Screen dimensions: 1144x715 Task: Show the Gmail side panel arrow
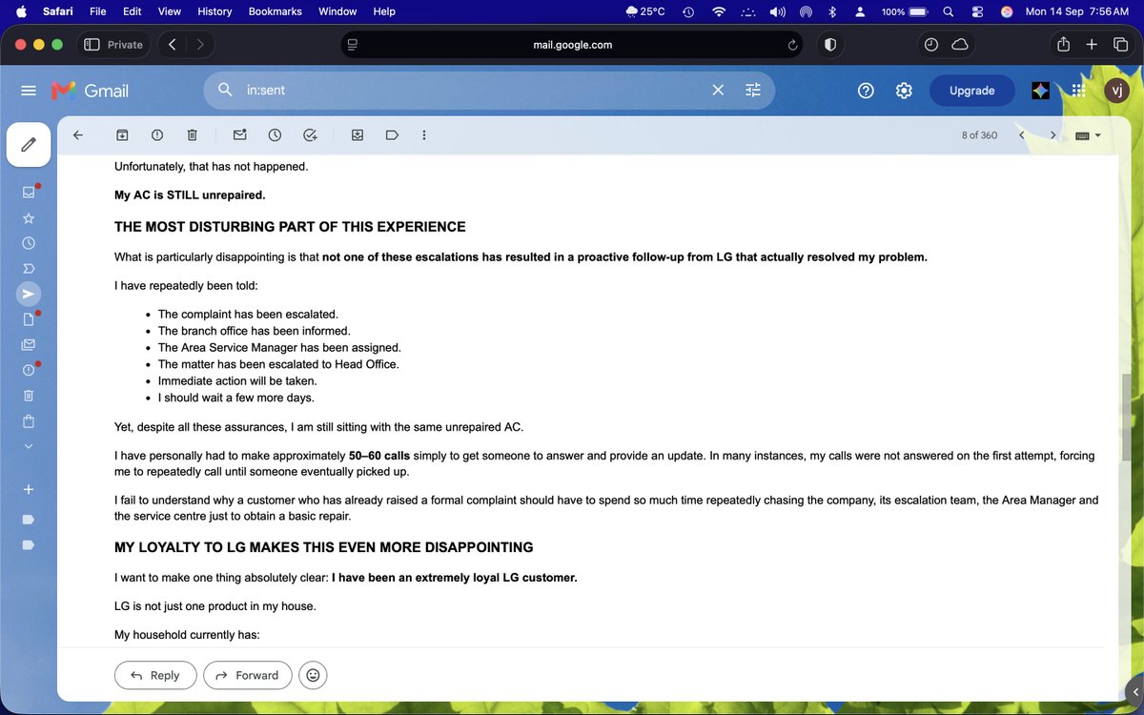point(1134,693)
